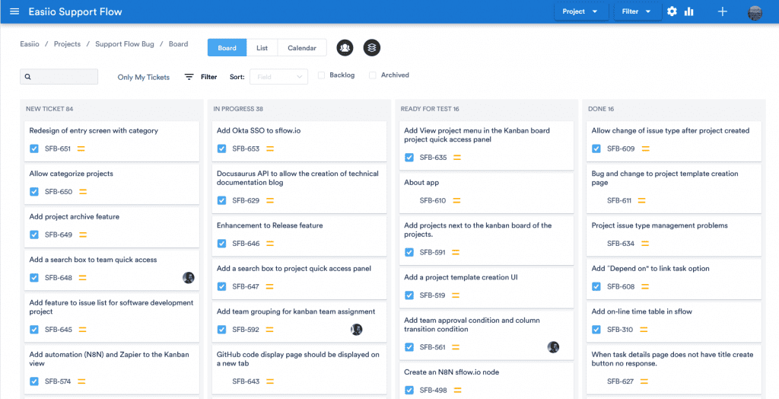Click assignee avatar on SFB-561
The height and width of the screenshot is (399, 779).
(x=554, y=347)
